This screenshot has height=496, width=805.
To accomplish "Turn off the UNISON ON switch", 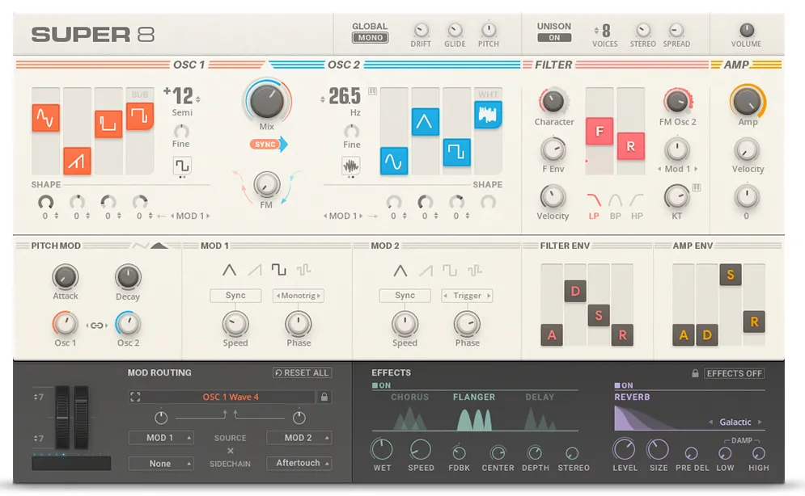I will (x=554, y=38).
